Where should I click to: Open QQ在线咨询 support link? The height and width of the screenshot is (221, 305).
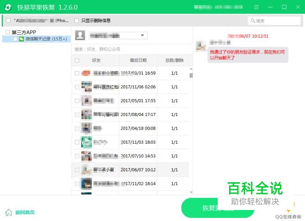point(288,217)
